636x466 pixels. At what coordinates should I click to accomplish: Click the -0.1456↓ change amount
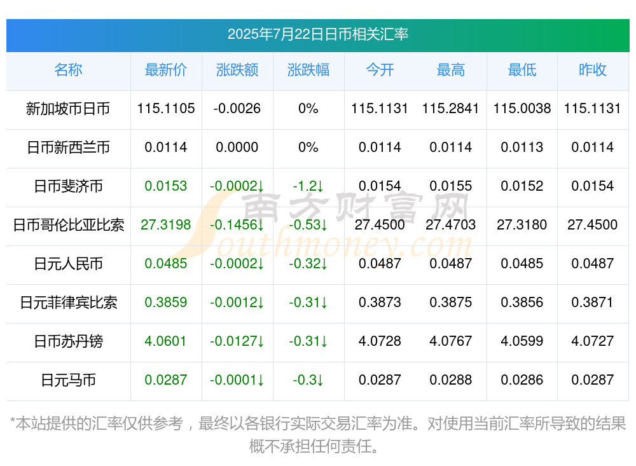click(x=237, y=224)
